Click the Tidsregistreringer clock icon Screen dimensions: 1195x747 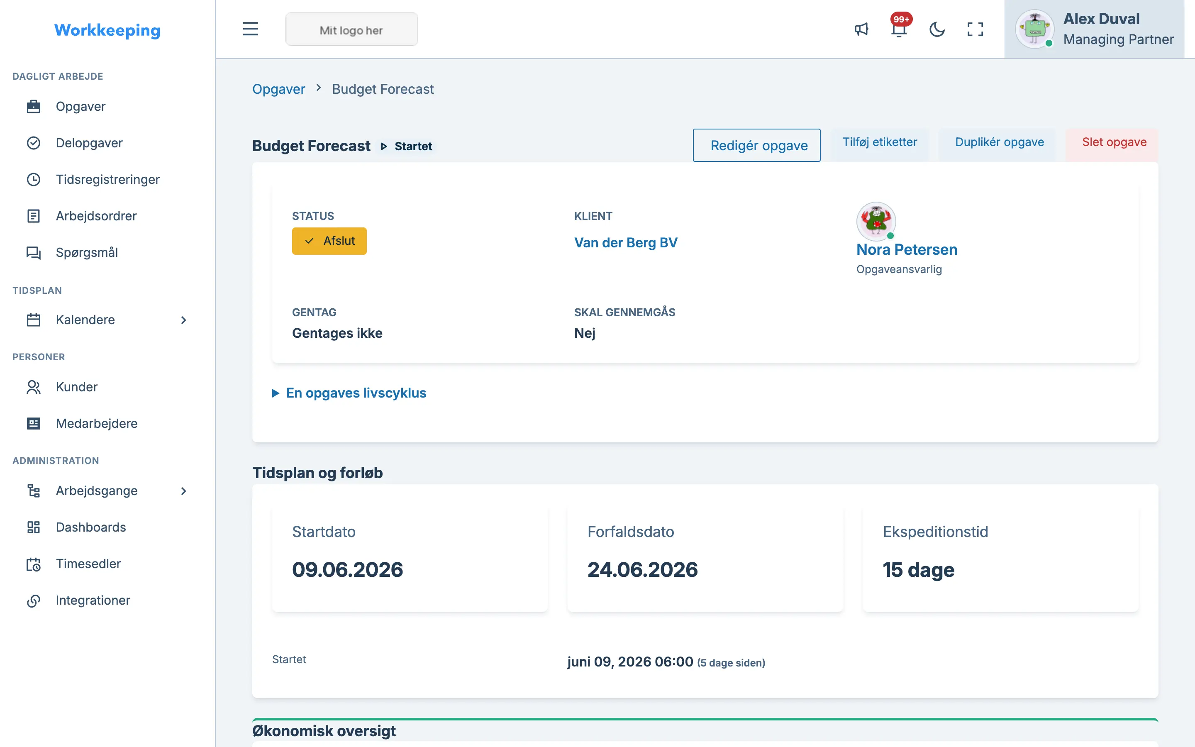(34, 179)
